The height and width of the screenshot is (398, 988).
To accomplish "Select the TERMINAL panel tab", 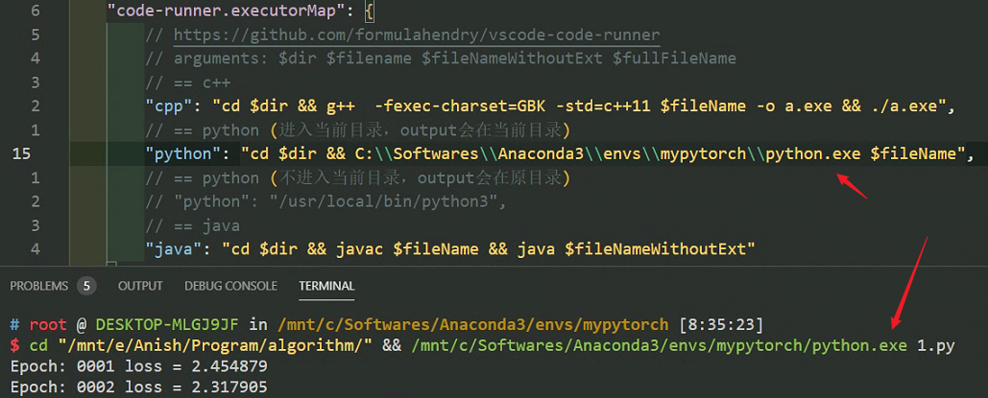I will coord(326,286).
